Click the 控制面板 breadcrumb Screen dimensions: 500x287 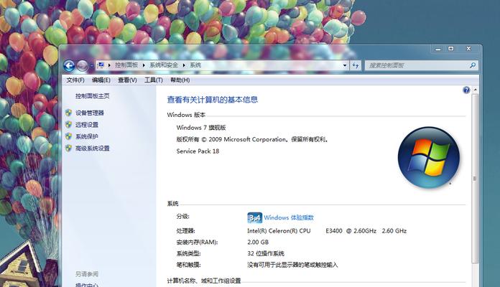126,65
